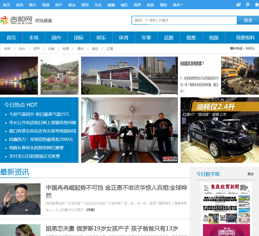This screenshot has width=259, height=236.
Task: Open headline 同鑫热力：举报窃热最高奖2000元
Action: (x=41, y=139)
